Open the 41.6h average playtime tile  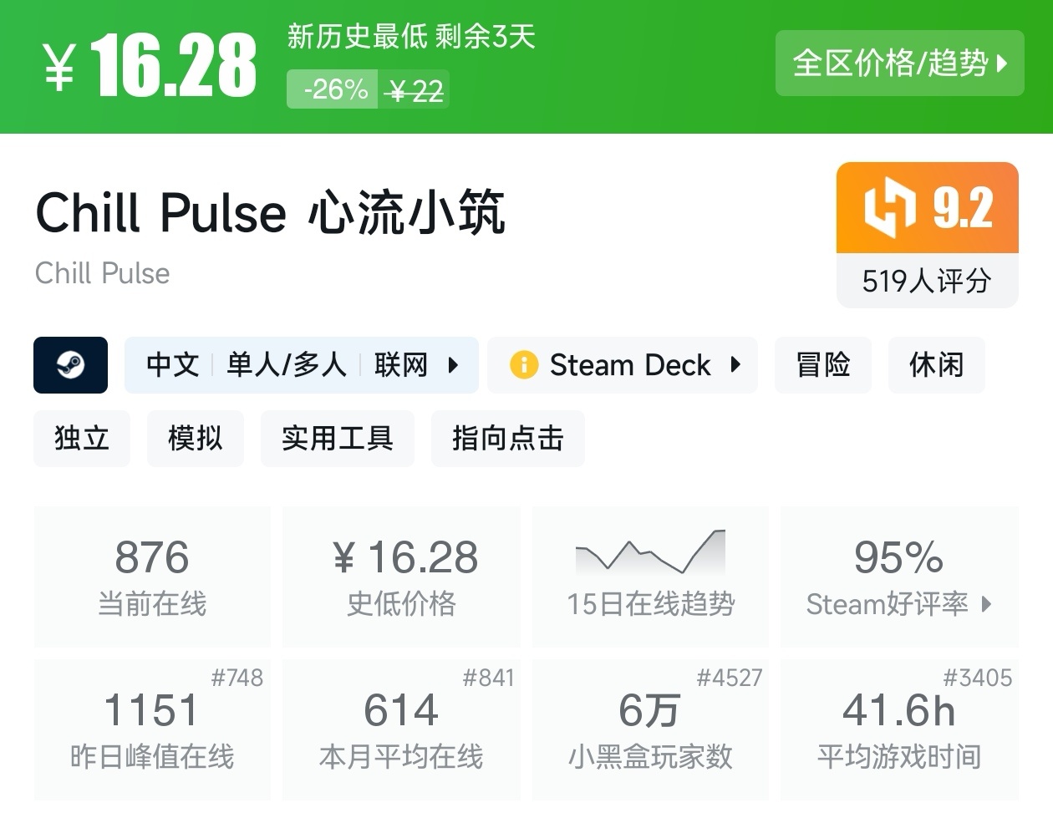pos(899,729)
